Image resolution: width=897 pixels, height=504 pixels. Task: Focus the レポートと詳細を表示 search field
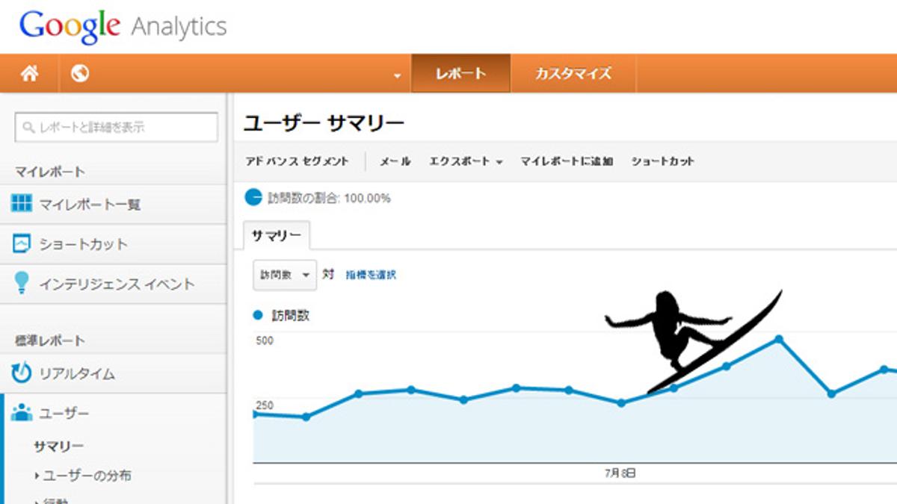pos(117,127)
